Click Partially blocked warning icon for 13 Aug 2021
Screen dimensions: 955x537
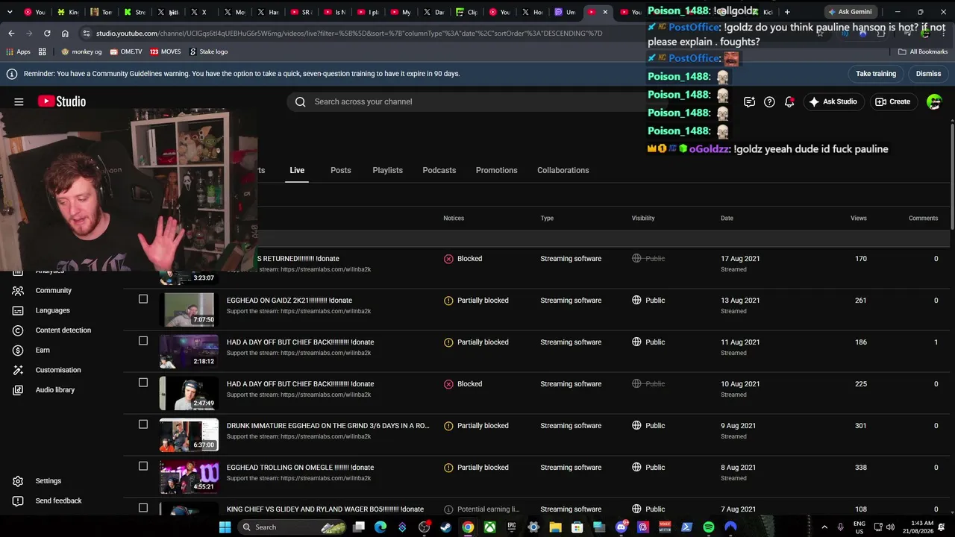click(x=448, y=301)
